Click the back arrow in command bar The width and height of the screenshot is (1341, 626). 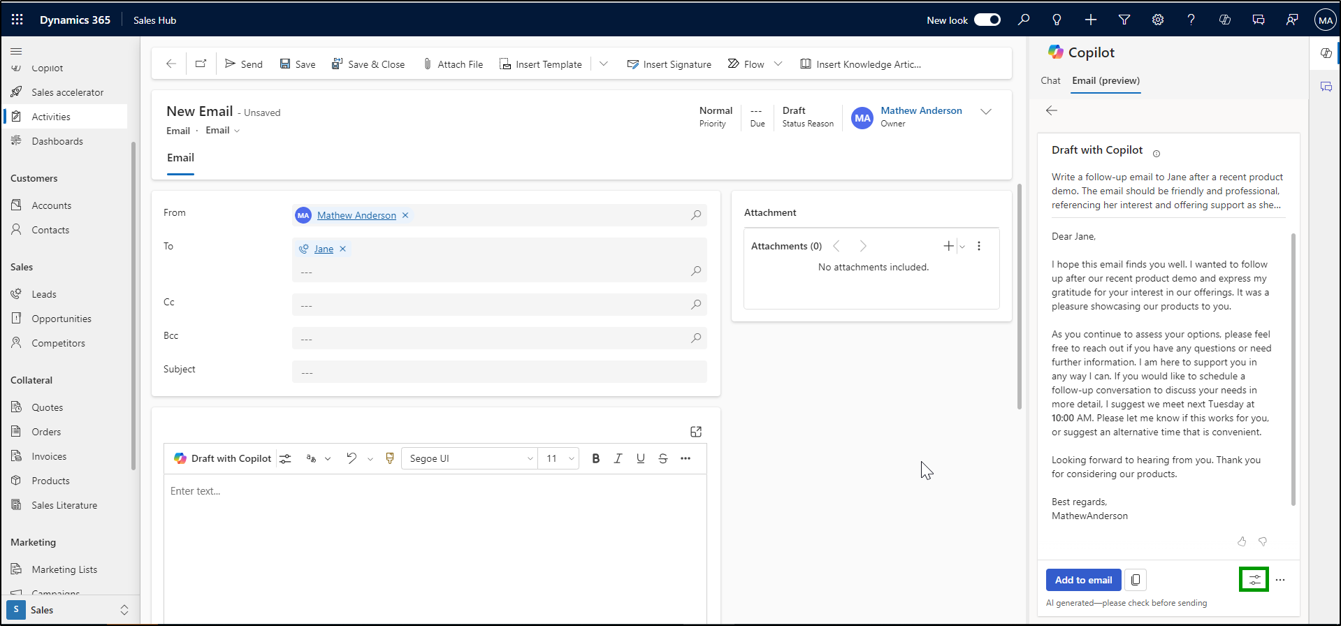click(x=171, y=64)
